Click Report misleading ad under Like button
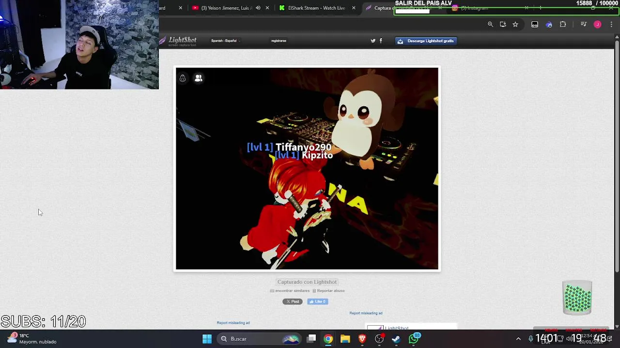The height and width of the screenshot is (348, 620). (366, 313)
